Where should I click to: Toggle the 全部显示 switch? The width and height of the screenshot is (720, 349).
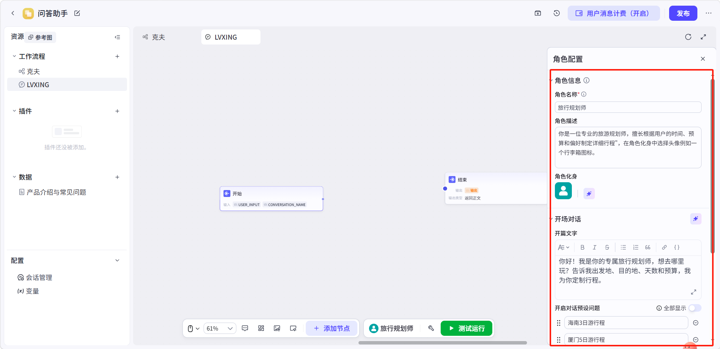(695, 308)
